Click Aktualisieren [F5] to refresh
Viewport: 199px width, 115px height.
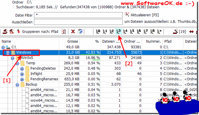[x=145, y=15]
